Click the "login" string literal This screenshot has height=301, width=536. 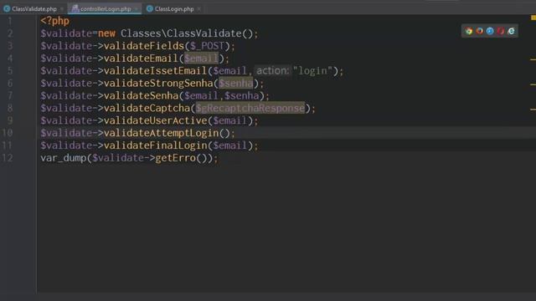pyautogui.click(x=312, y=70)
